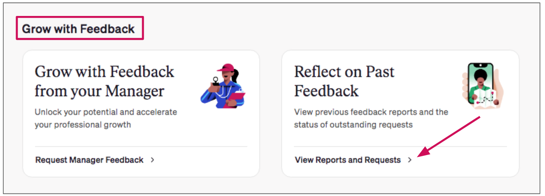Click the Unlock your potential description text

(x=106, y=118)
